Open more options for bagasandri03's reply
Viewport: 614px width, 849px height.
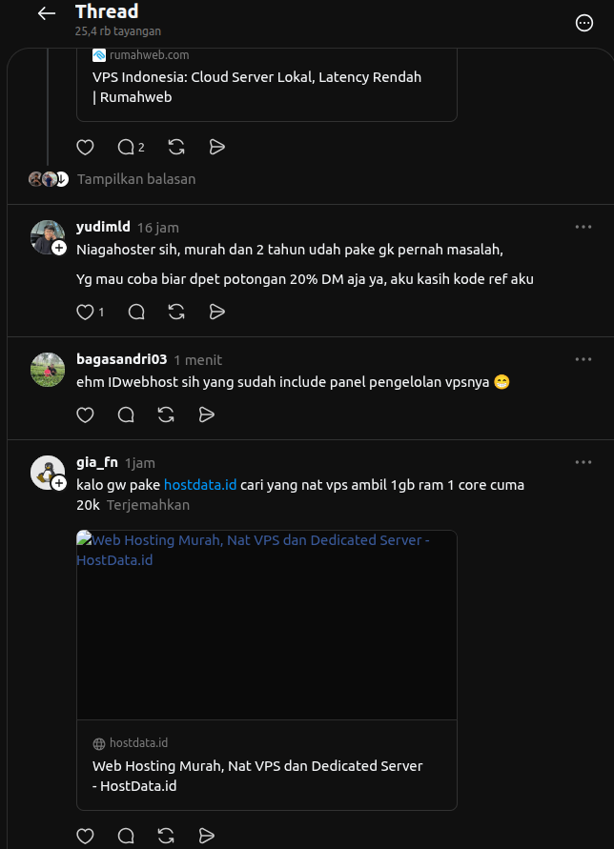[583, 359]
